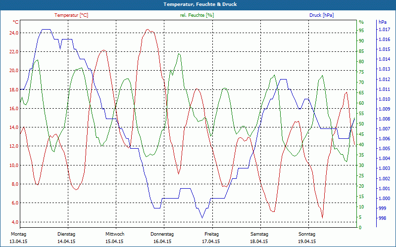The image size is (396, 247).
Task: Click the '1.000' pressure axis value
Action: 385,199
